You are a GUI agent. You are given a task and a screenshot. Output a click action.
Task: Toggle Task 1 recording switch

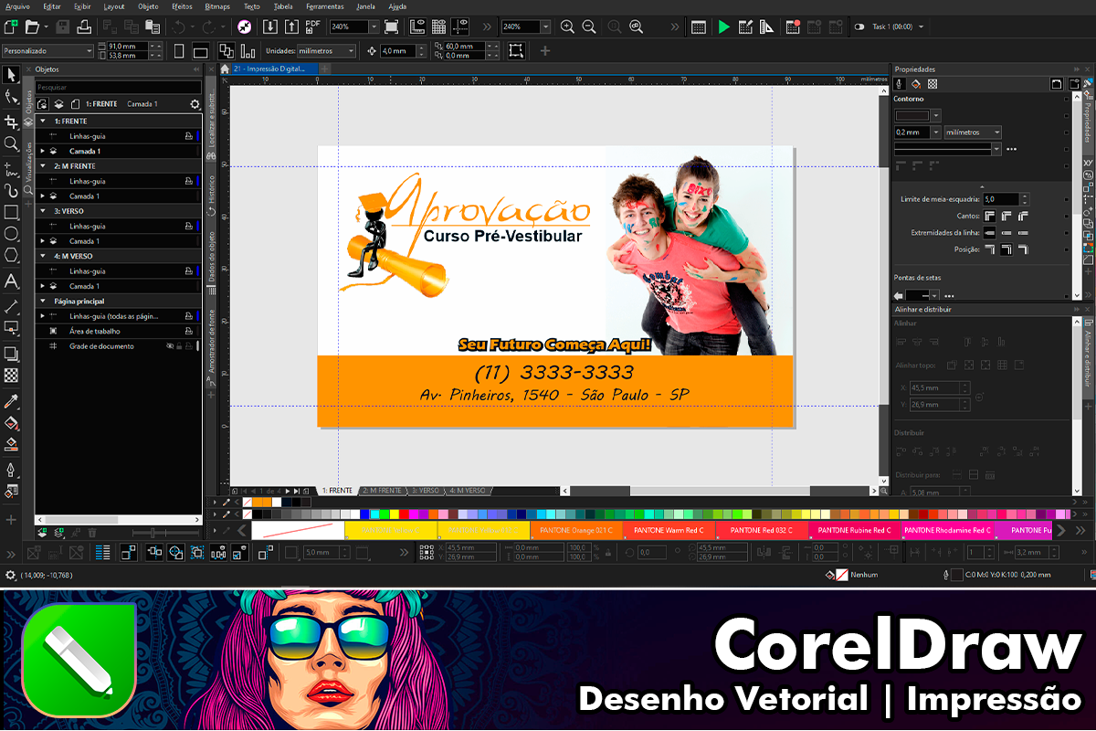click(859, 27)
